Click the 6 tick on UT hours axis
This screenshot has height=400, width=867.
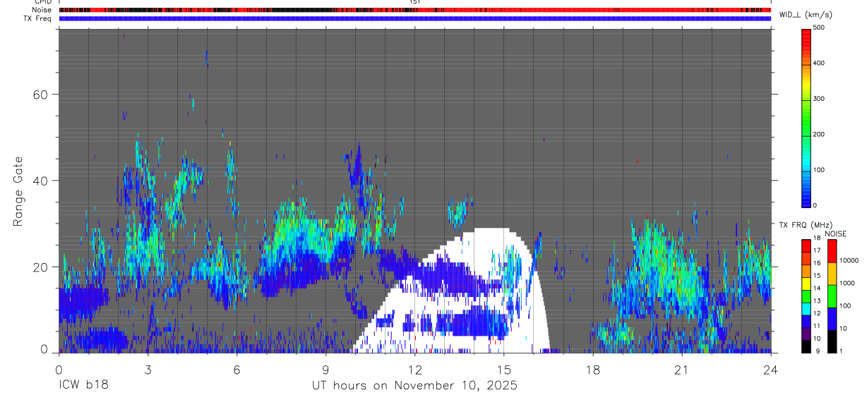(237, 369)
